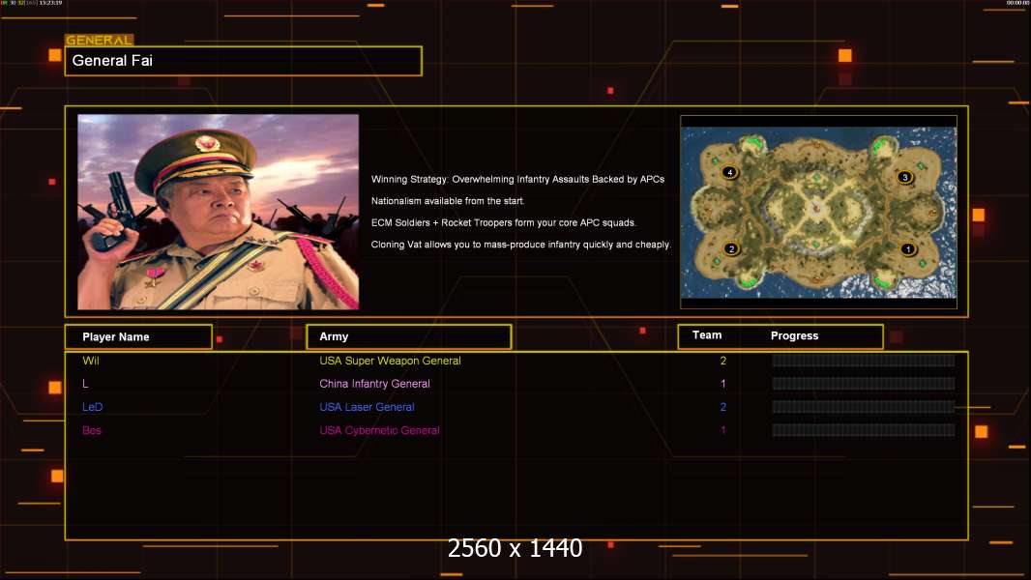1031x580 pixels.
Task: Click start position marker 1 on the map
Action: [908, 249]
